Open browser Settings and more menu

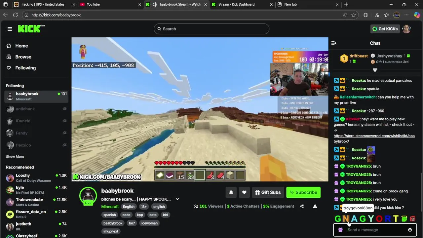[406, 15]
